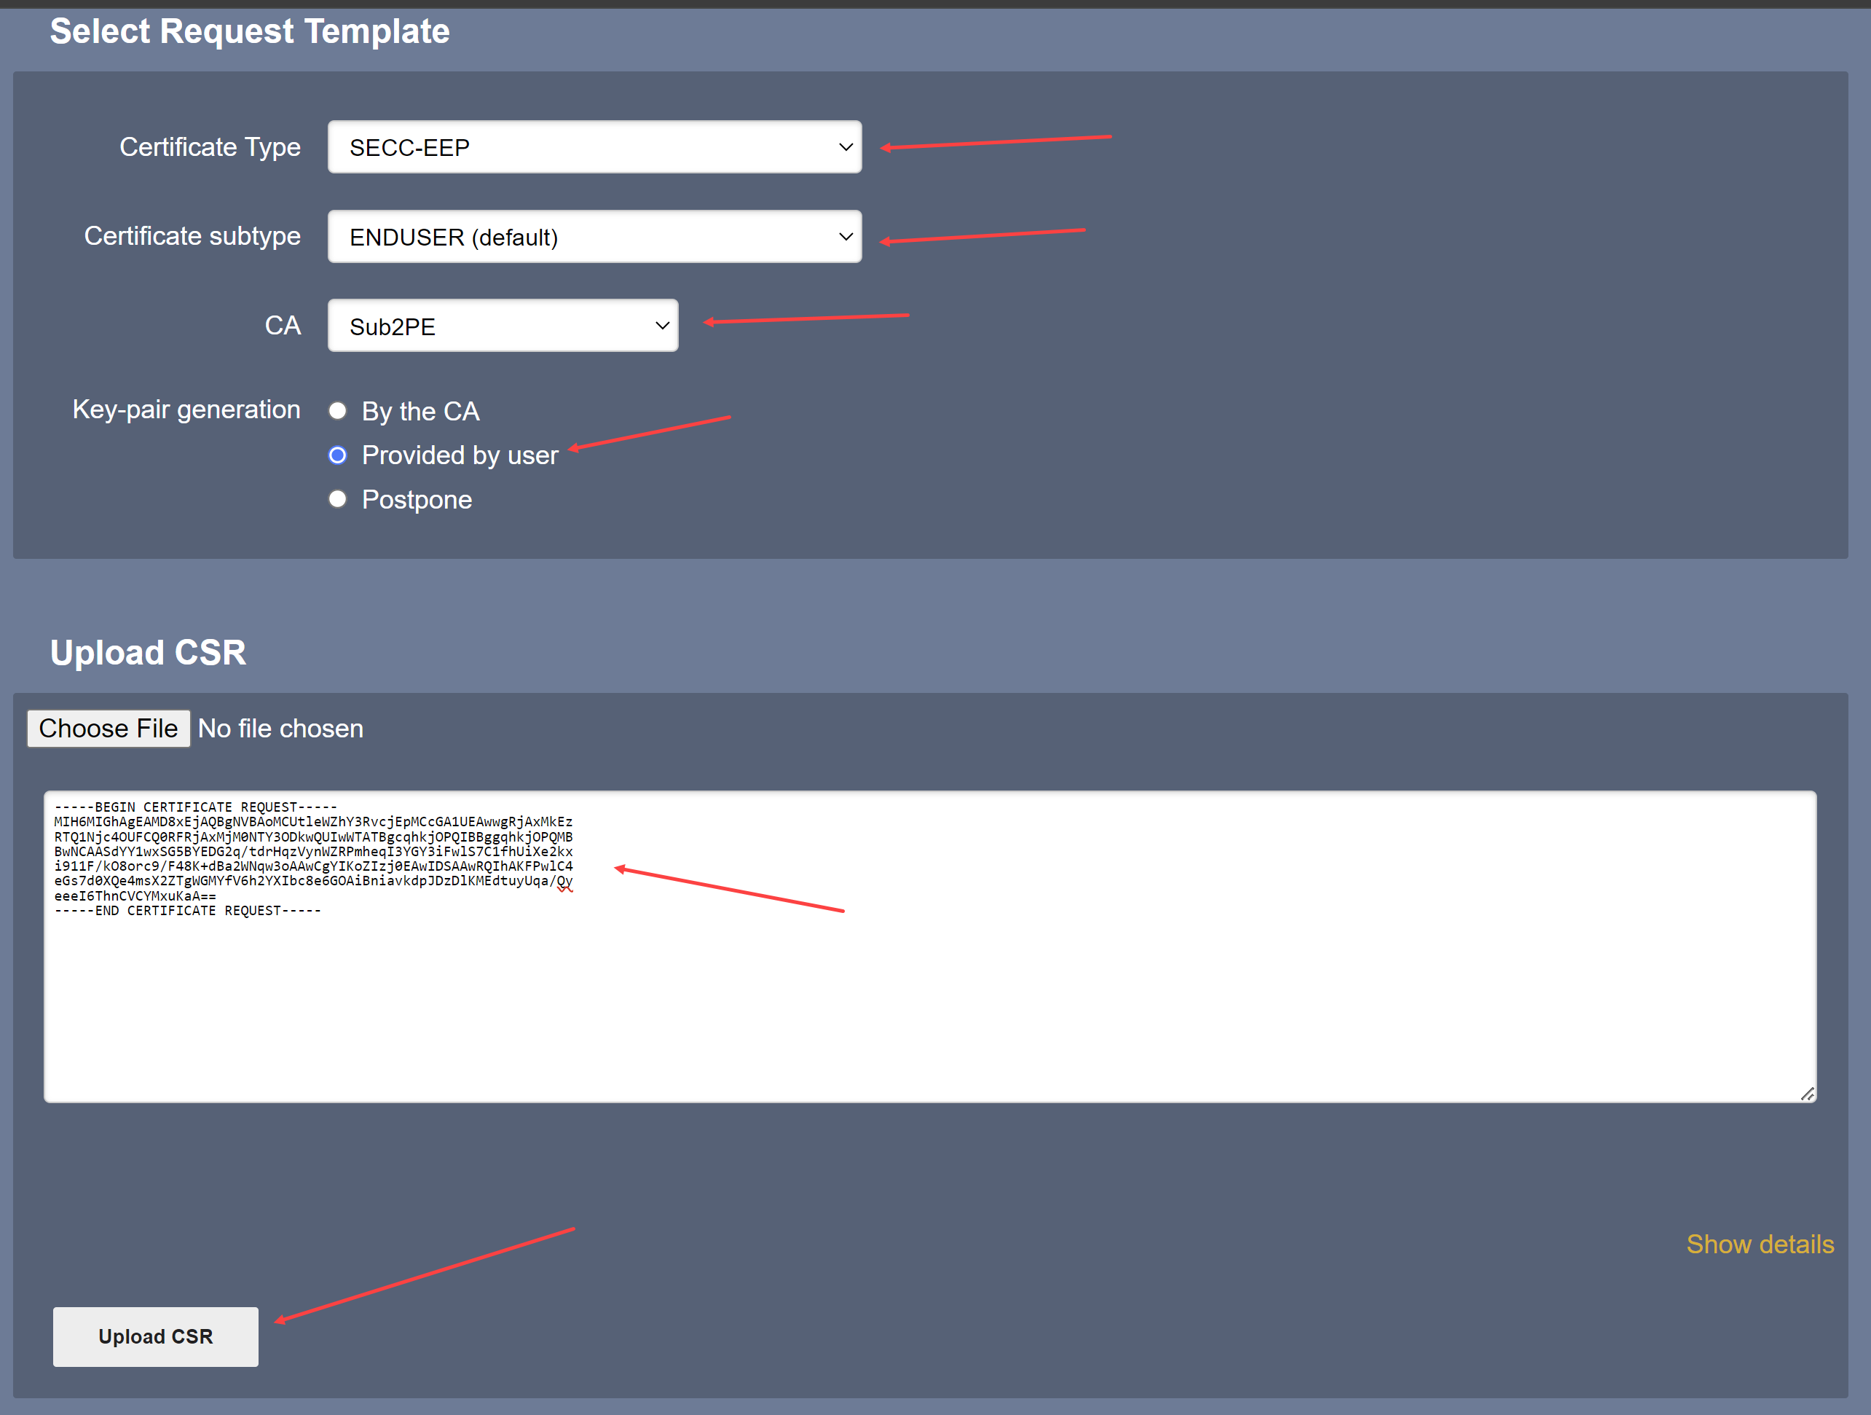This screenshot has width=1871, height=1415.
Task: Select the 'By the CA' radio option
Action: [337, 411]
